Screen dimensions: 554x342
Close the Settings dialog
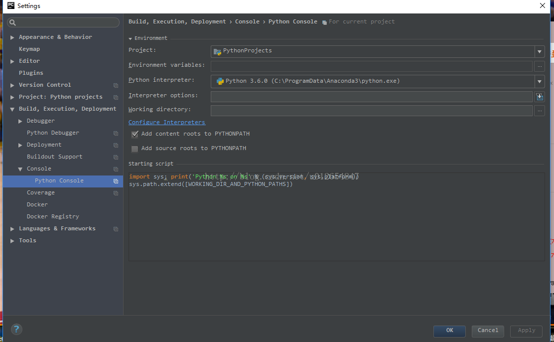(x=543, y=5)
